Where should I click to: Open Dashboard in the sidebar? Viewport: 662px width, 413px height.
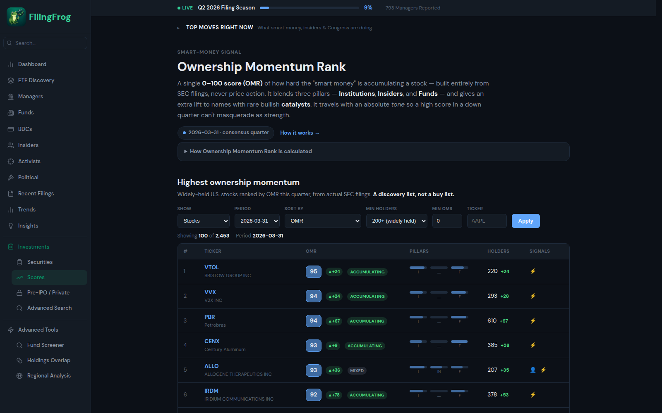point(45,64)
